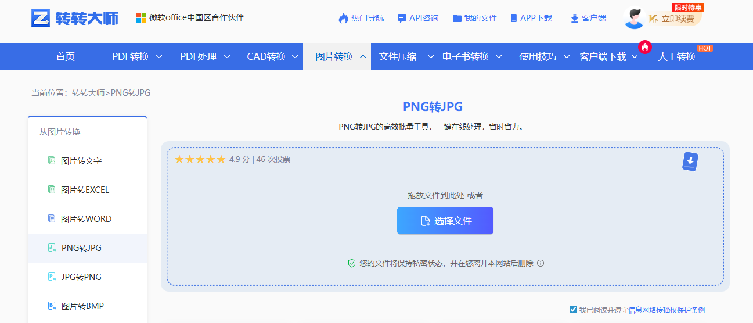Click the dashed file drop zone
The image size is (753, 323).
click(445, 217)
